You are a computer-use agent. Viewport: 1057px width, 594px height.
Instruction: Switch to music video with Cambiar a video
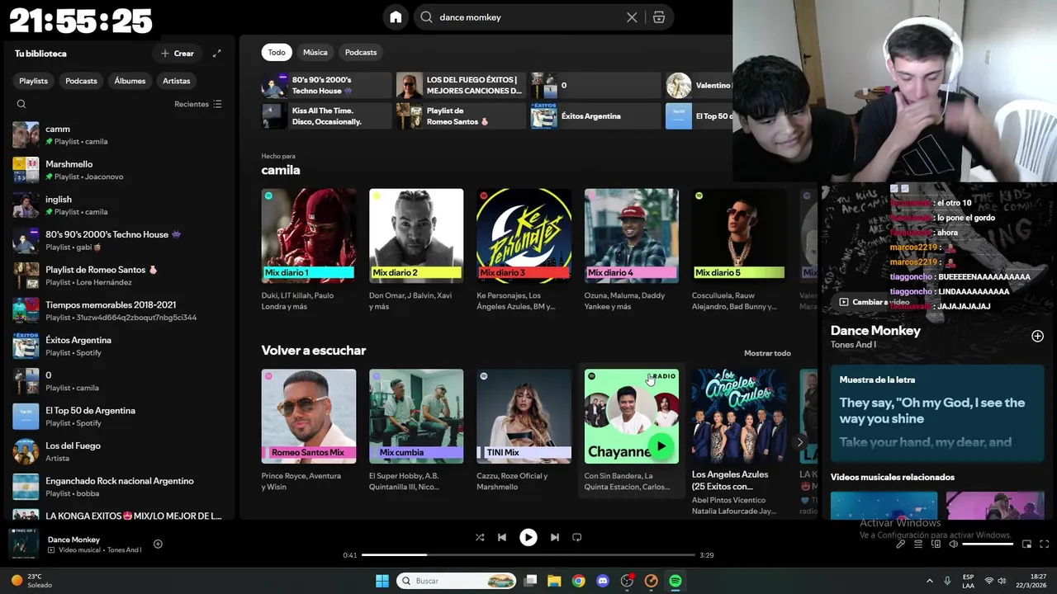875,302
